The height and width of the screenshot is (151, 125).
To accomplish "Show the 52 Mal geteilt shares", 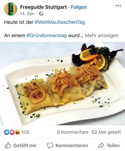I will click(x=106, y=132).
